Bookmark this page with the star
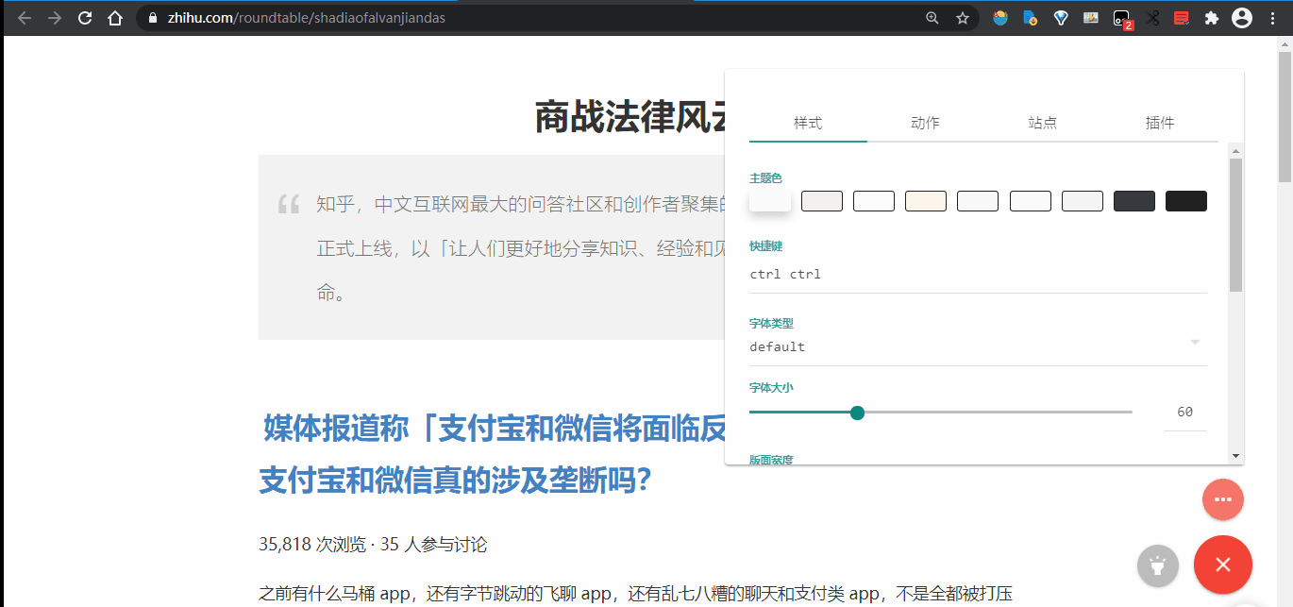Viewport: 1293px width, 607px height. click(963, 18)
